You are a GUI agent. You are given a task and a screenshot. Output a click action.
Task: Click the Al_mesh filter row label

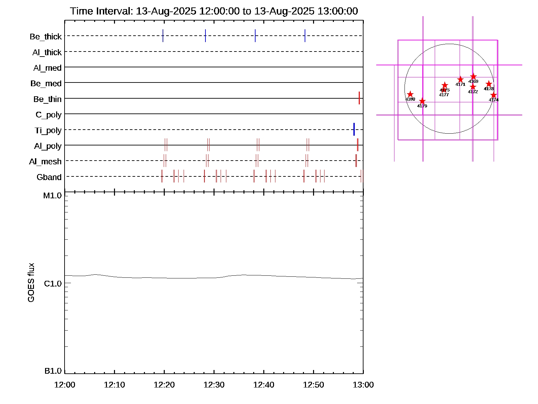click(45, 162)
